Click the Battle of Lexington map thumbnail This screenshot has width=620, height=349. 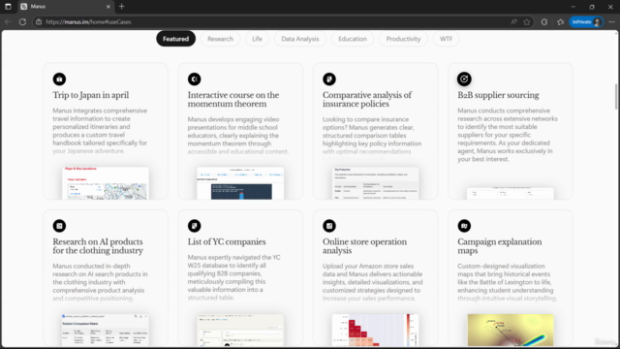[511, 330]
